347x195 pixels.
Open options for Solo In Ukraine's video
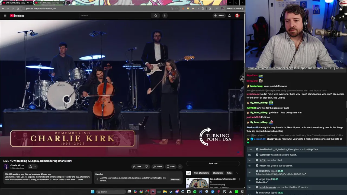coord(239,179)
